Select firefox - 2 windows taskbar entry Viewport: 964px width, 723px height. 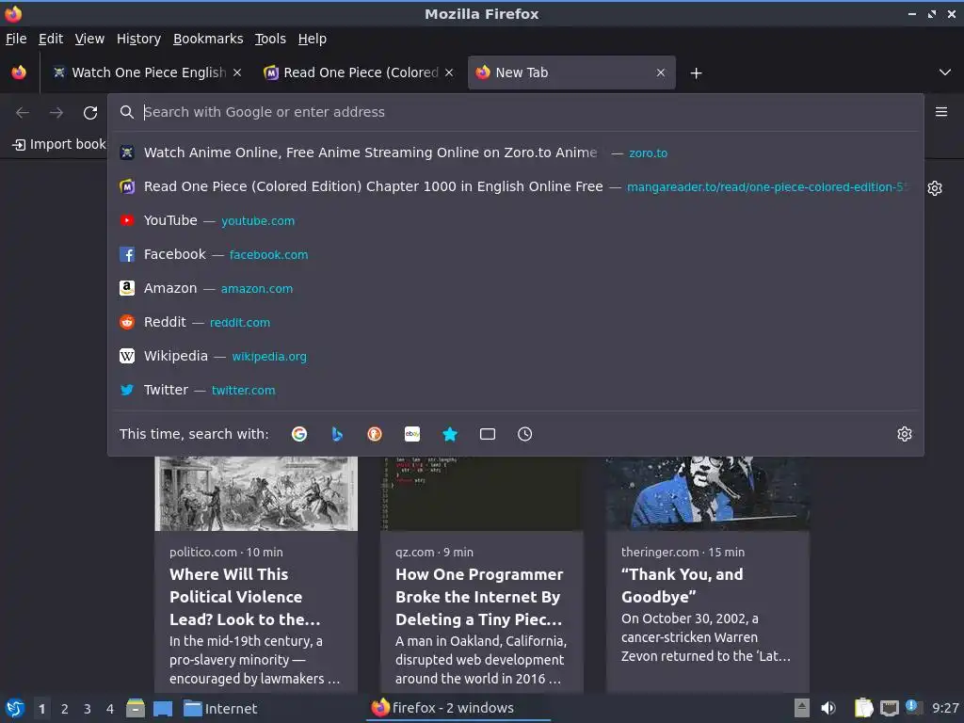[x=458, y=708]
